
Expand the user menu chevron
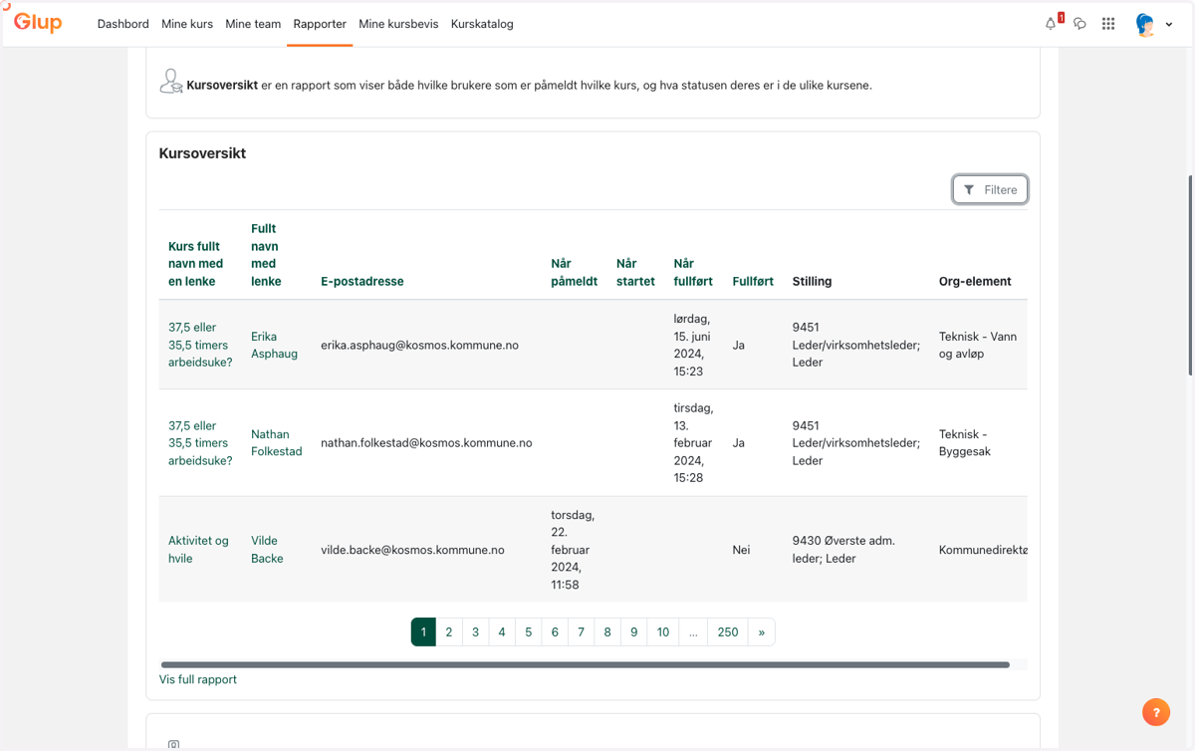[x=1169, y=25]
